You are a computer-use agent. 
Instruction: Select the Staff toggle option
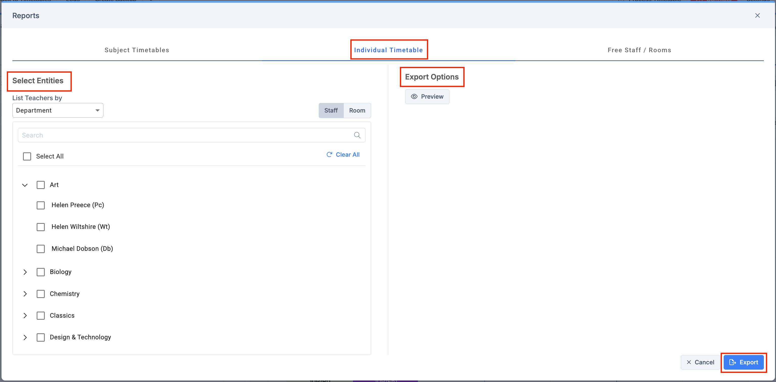331,111
